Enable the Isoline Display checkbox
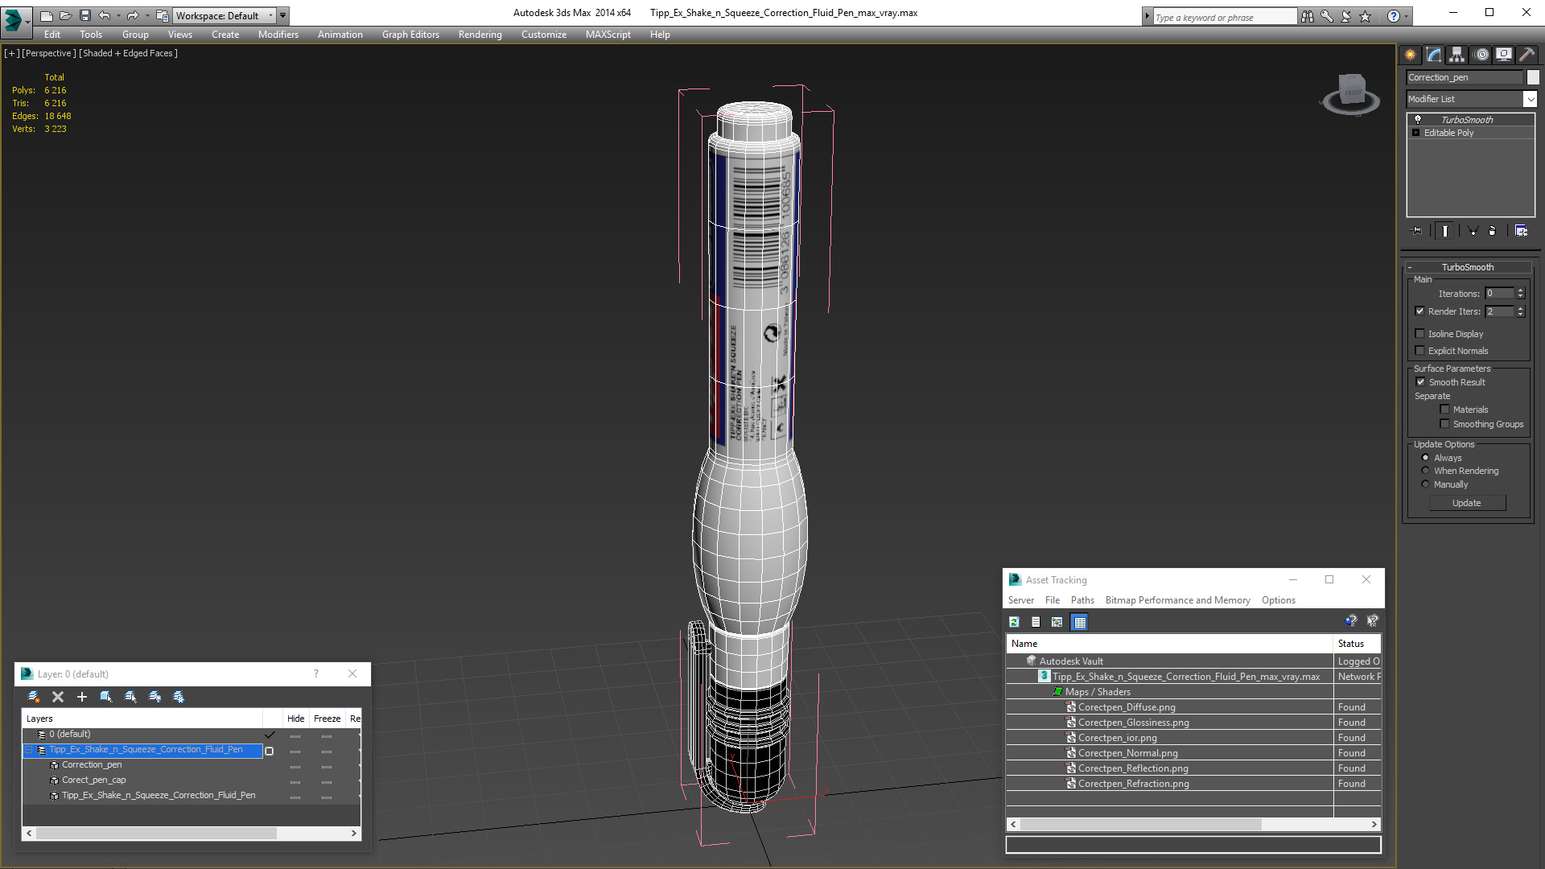The image size is (1545, 869). [1419, 334]
